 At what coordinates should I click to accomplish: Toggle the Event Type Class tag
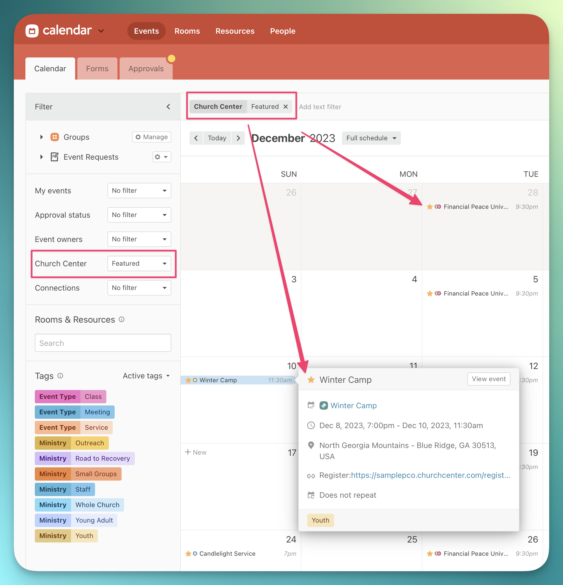point(70,396)
